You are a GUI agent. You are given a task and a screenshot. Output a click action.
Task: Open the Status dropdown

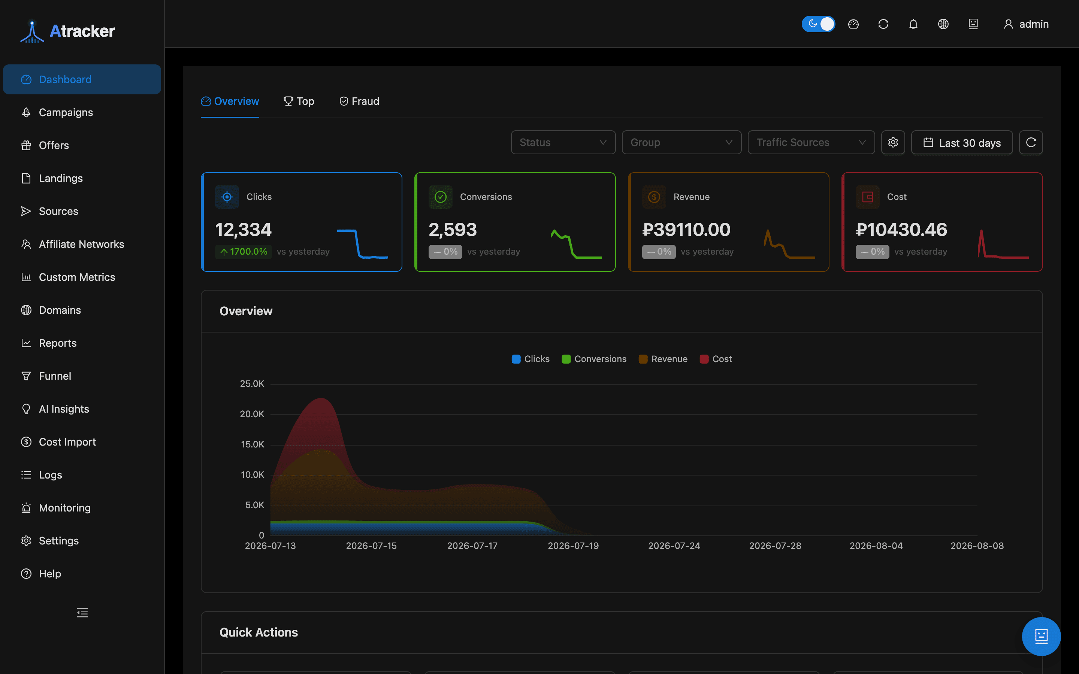[563, 143]
